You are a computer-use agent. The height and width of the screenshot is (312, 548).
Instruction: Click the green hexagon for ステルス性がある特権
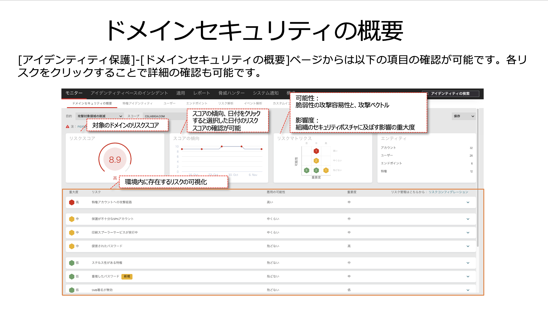point(72,263)
